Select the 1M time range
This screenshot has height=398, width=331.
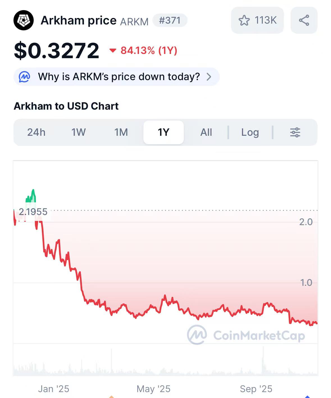tap(121, 132)
